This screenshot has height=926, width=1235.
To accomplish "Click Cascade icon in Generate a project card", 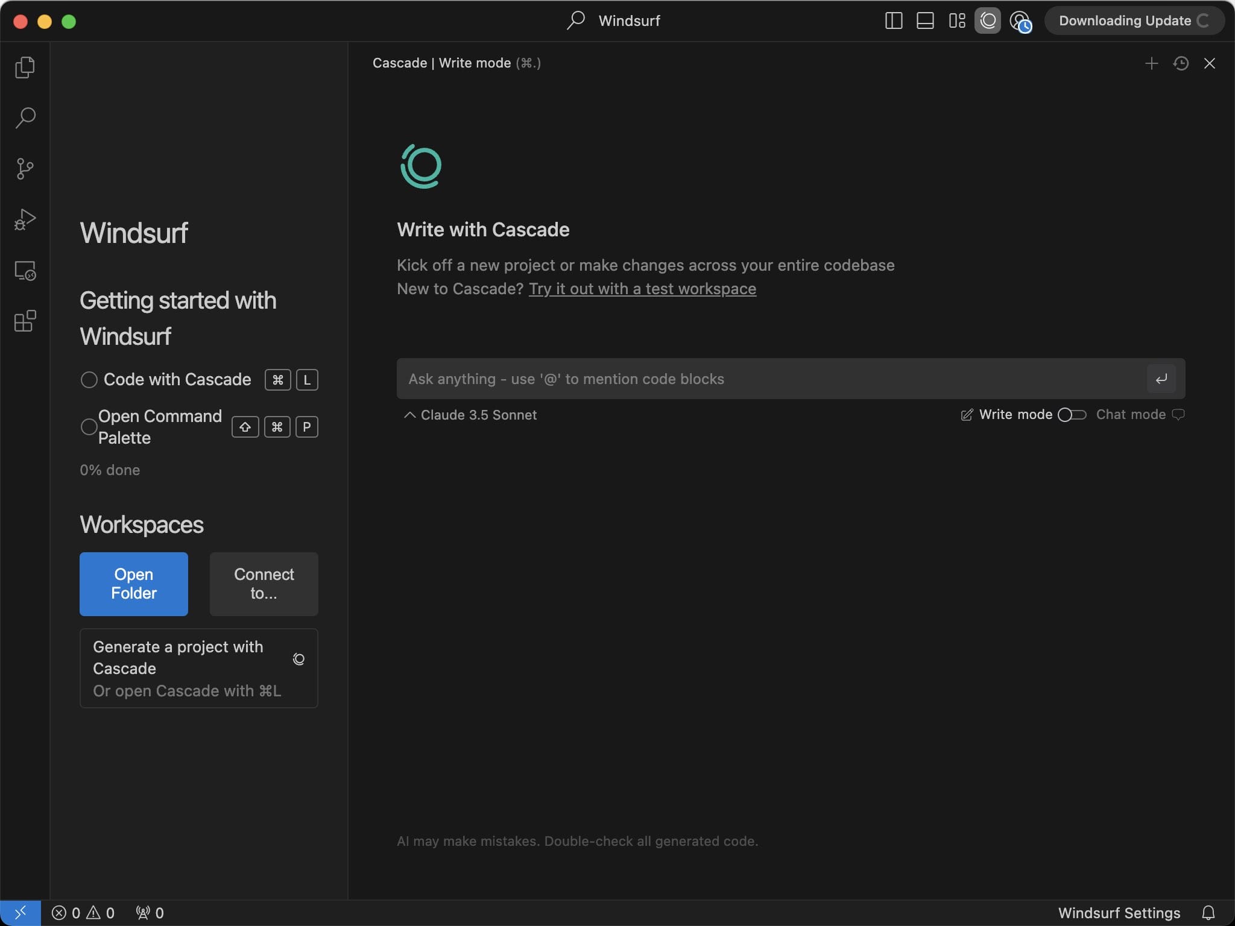I will click(x=298, y=659).
